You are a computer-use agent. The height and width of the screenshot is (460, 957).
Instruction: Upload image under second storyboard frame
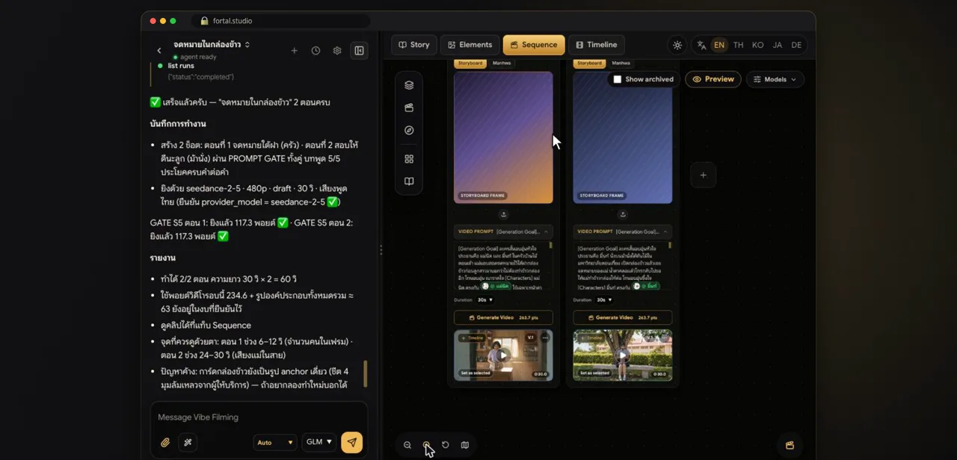pyautogui.click(x=622, y=214)
